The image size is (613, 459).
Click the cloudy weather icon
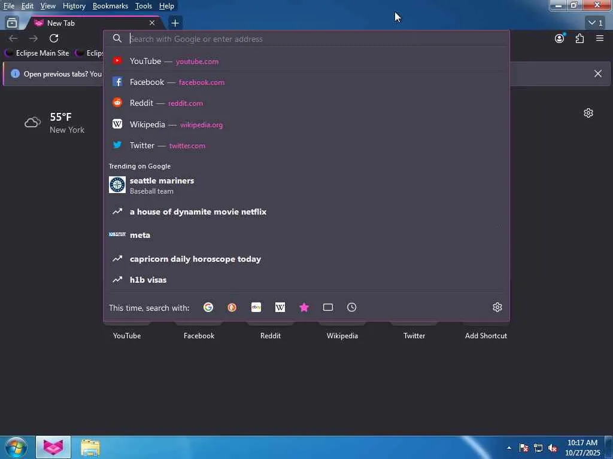pos(32,123)
